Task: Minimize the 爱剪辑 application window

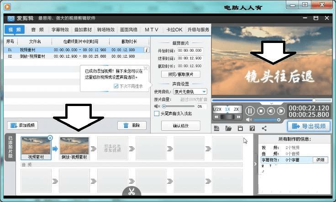Action: 305,18
